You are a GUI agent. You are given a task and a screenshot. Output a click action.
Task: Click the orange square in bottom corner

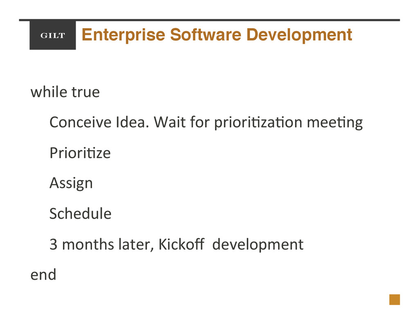click(394, 299)
